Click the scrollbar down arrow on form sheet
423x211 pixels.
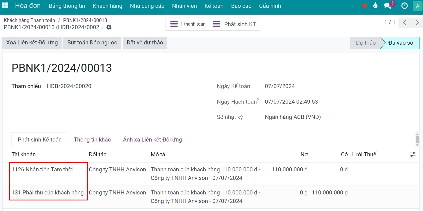click(x=417, y=145)
